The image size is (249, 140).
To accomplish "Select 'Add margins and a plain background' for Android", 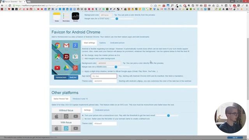I will pyautogui.click(x=83, y=59).
